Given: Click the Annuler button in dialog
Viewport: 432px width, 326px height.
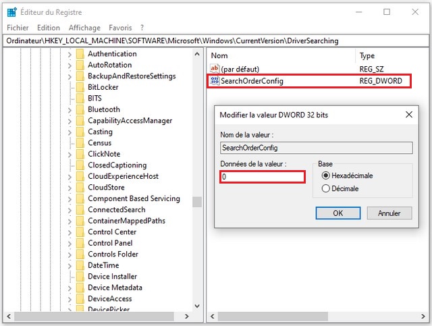Looking at the screenshot, I should tap(389, 213).
